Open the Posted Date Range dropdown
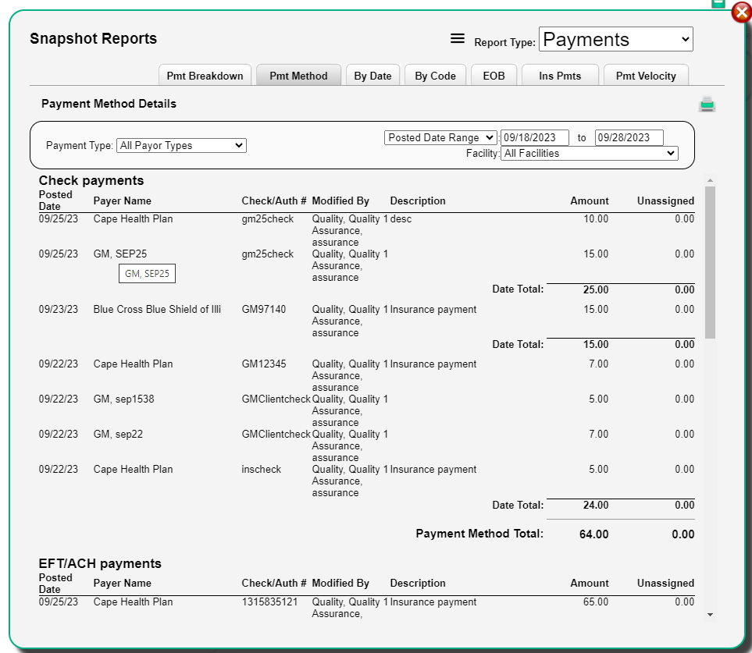Image resolution: width=752 pixels, height=653 pixels. [440, 138]
